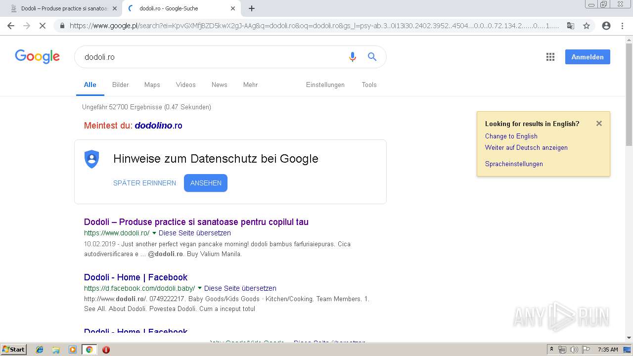633x356 pixels.
Task: Open the Google apps grid
Action: pyautogui.click(x=550, y=57)
